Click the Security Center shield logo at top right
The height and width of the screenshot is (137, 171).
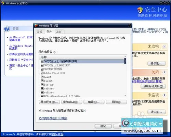140,10
